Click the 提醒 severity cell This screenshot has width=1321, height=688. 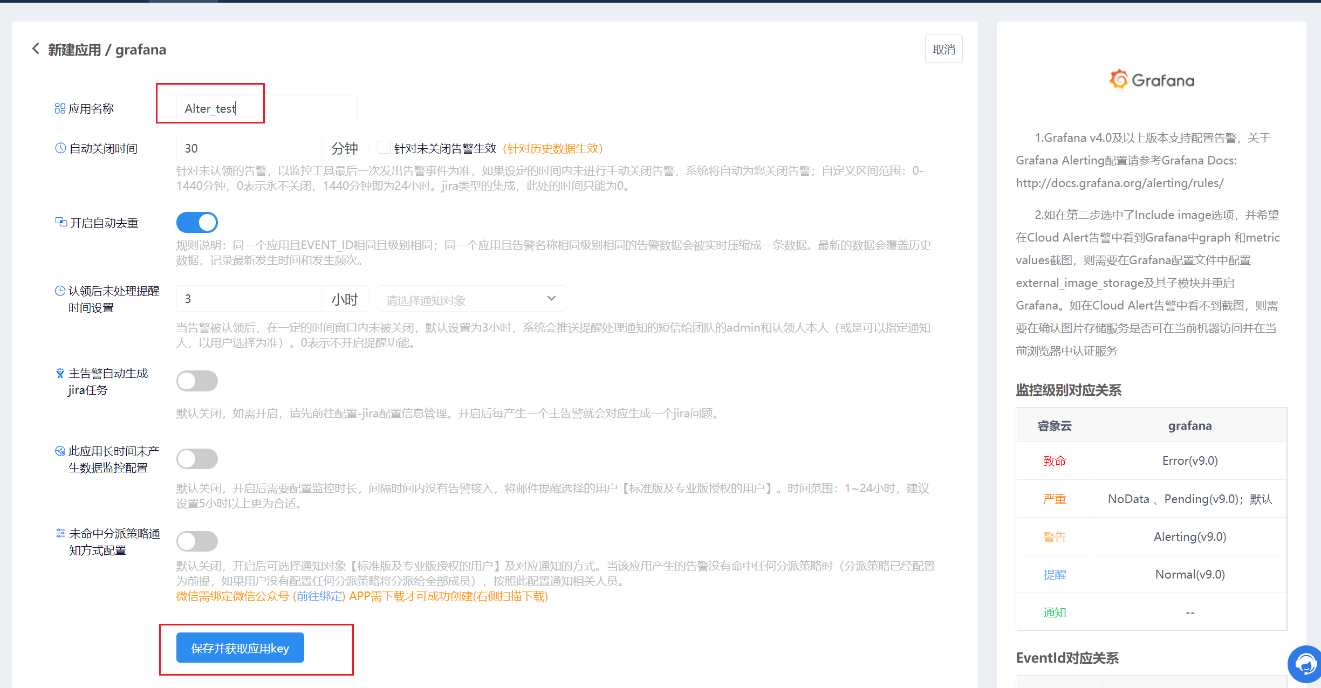(1055, 574)
